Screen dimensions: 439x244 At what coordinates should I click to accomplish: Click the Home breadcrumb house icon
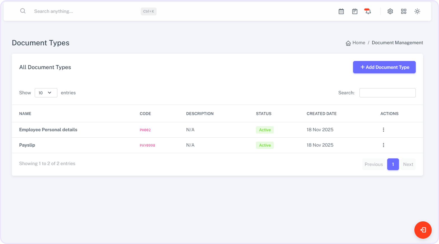348,43
